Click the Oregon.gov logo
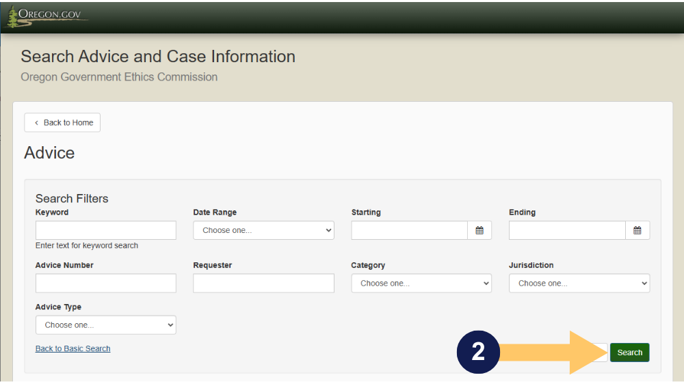The width and height of the screenshot is (684, 386). tap(47, 16)
